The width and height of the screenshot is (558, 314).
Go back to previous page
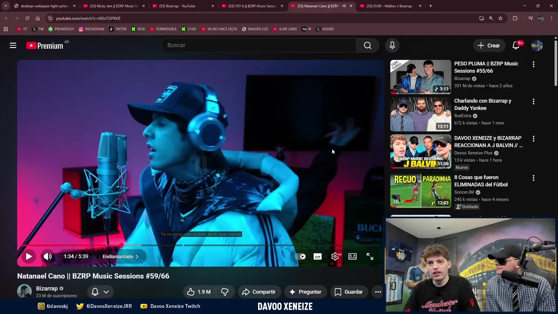click(x=6, y=18)
